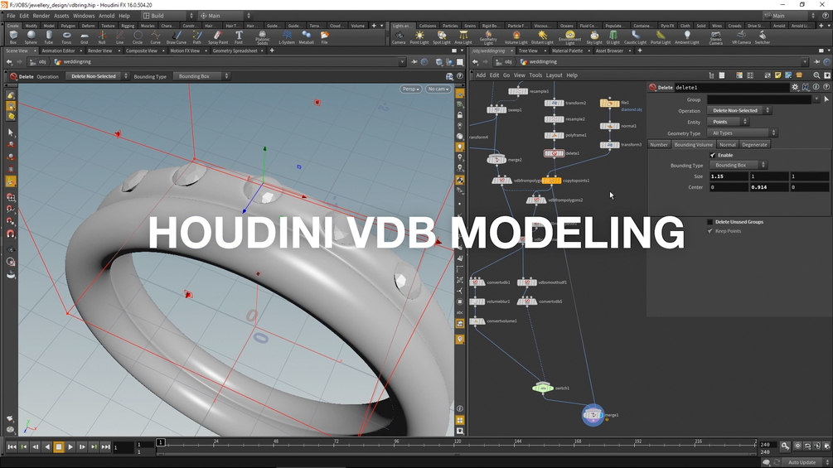Screen dimensions: 833x468
Task: Open the Geometry Type dropdown
Action: point(742,133)
